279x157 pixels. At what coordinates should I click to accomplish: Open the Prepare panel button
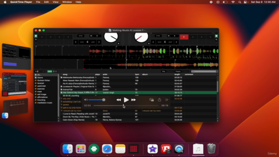178,72
